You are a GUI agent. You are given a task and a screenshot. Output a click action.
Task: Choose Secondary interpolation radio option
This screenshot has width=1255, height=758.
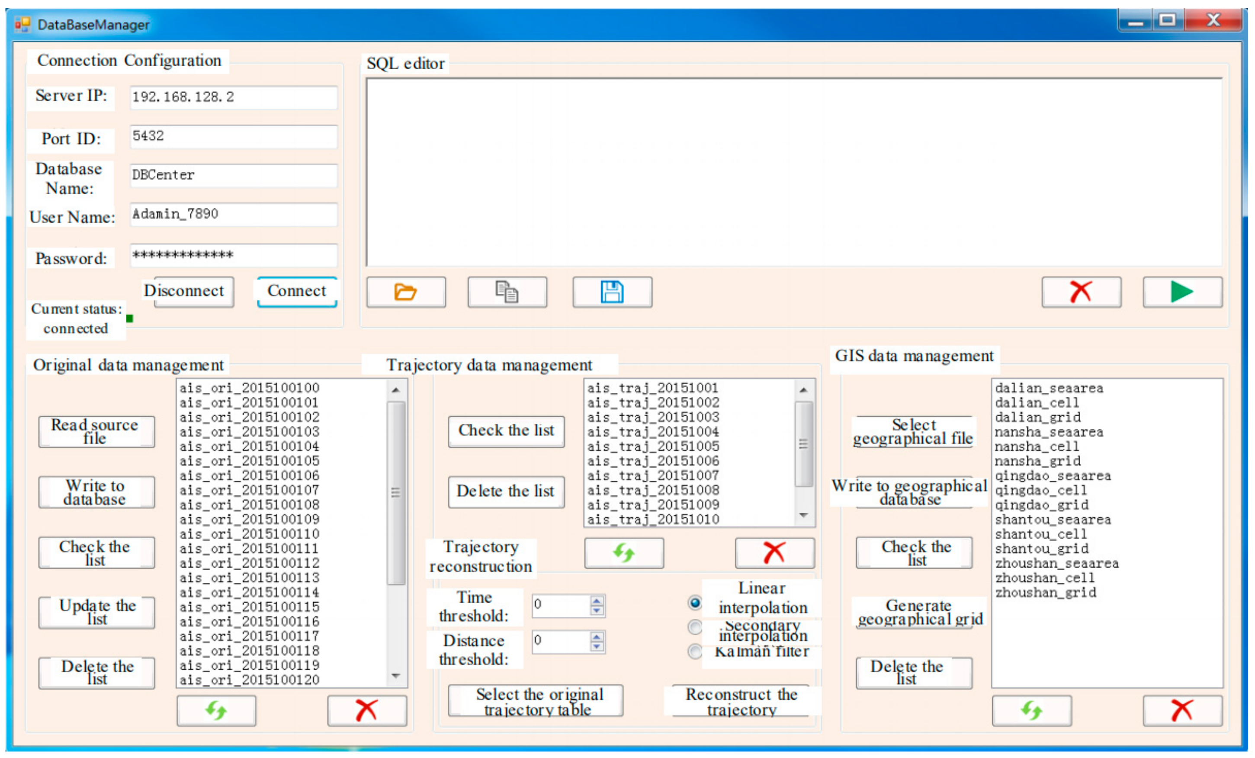pos(695,627)
